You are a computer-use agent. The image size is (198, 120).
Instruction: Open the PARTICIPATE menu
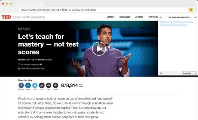[153, 17]
